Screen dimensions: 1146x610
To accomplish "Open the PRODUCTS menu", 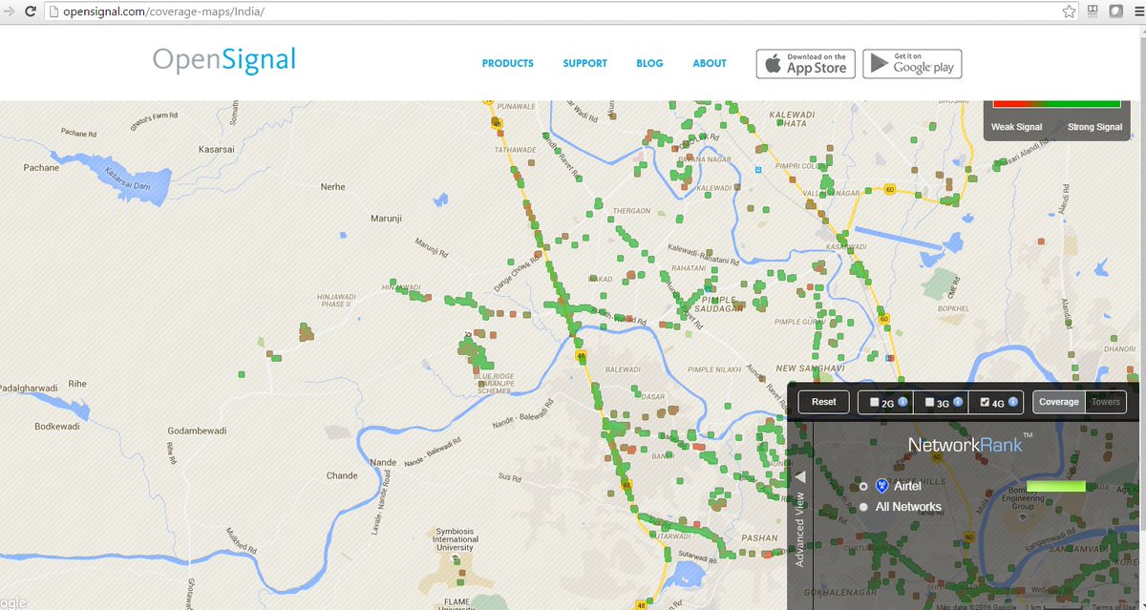I will pos(508,64).
